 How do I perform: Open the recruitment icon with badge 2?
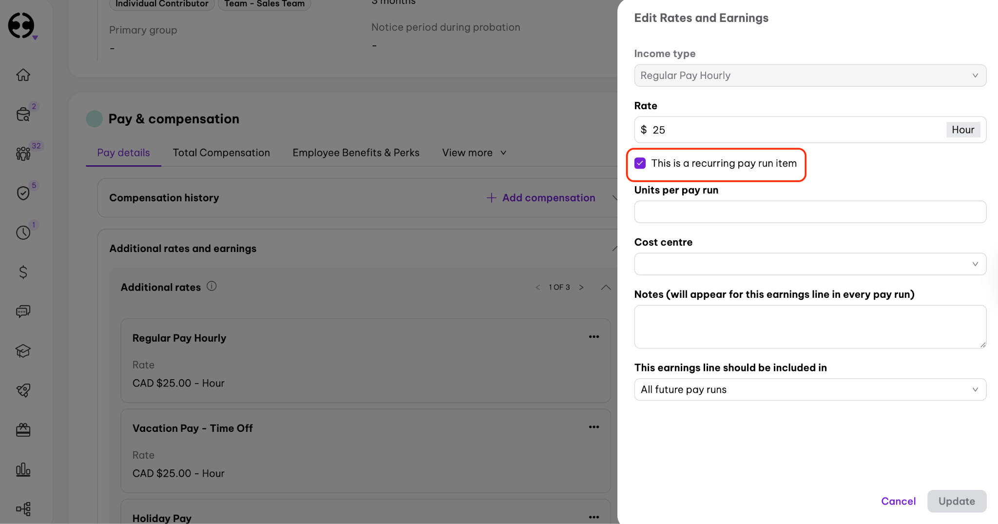[x=23, y=114]
